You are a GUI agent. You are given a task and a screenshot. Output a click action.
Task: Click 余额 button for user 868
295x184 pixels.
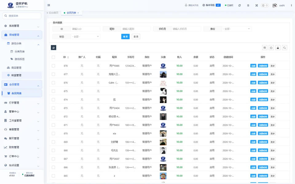click(x=253, y=150)
